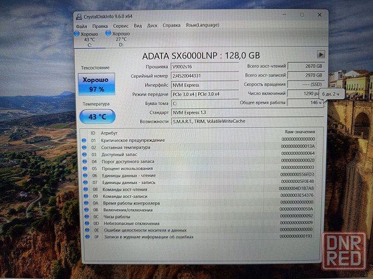This screenshot has width=373, height=279.
Task: Click status dot of attribute 0B
Action: [86, 210]
